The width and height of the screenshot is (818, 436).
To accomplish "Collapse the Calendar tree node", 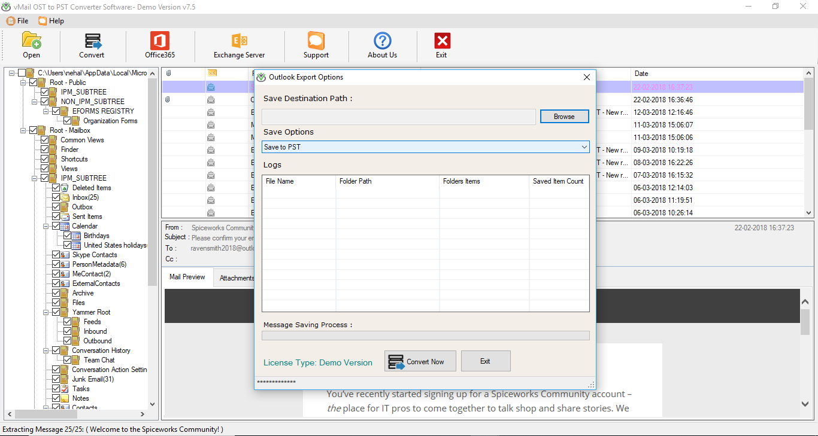I will (46, 226).
